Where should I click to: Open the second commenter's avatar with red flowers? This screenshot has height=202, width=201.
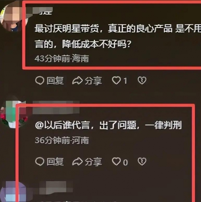pos(13,114)
